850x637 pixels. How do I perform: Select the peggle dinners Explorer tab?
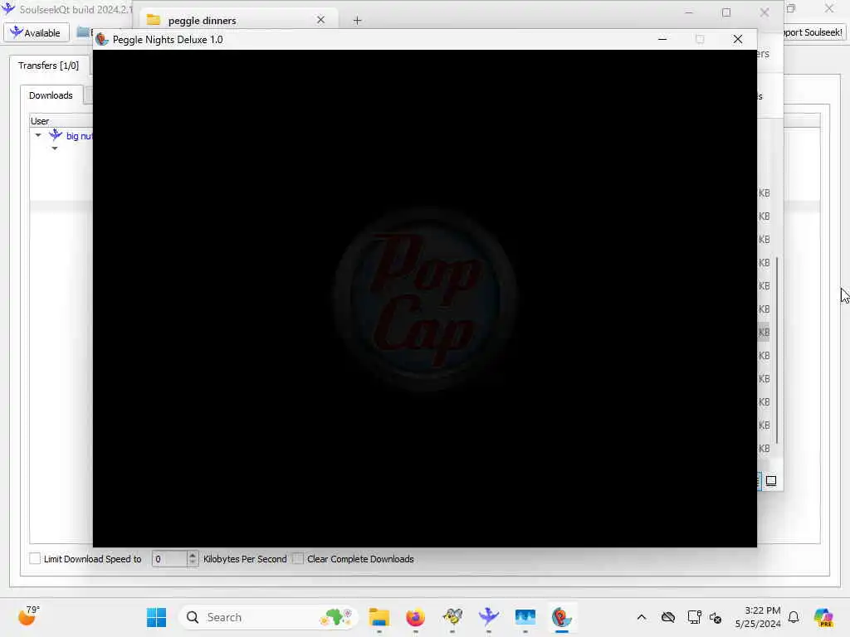tap(237, 20)
